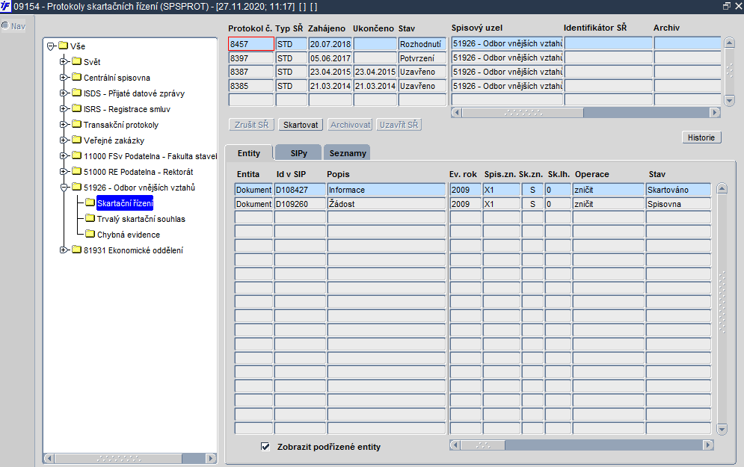Click the Nav icon at top left
This screenshot has width=744, height=467.
click(x=5, y=26)
